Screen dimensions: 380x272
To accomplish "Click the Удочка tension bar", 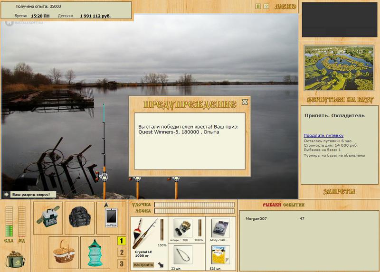I will click(195, 205).
